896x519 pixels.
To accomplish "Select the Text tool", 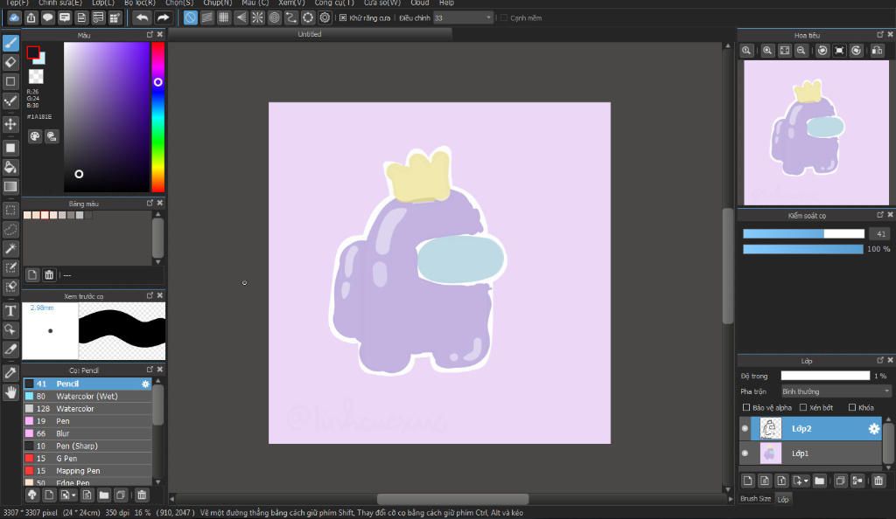I will point(10,311).
